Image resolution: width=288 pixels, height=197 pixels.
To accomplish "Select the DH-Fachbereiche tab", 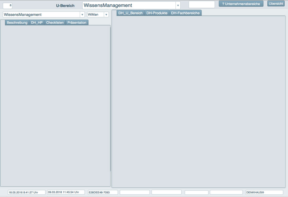I will (x=185, y=13).
